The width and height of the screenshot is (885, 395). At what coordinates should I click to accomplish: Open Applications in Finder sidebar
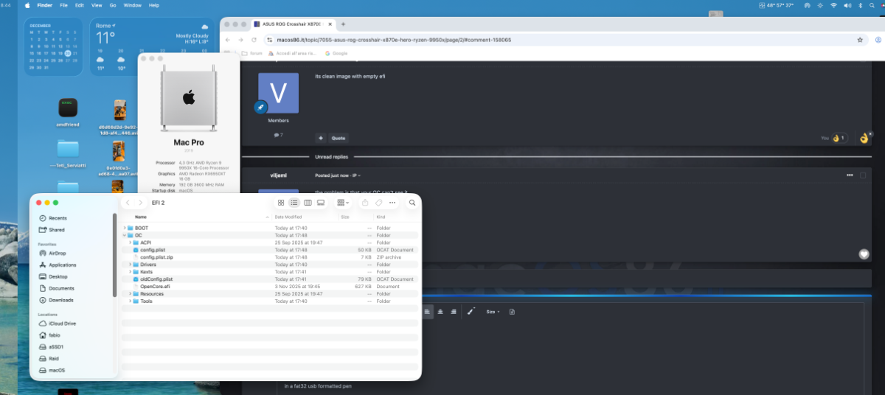[57, 265]
